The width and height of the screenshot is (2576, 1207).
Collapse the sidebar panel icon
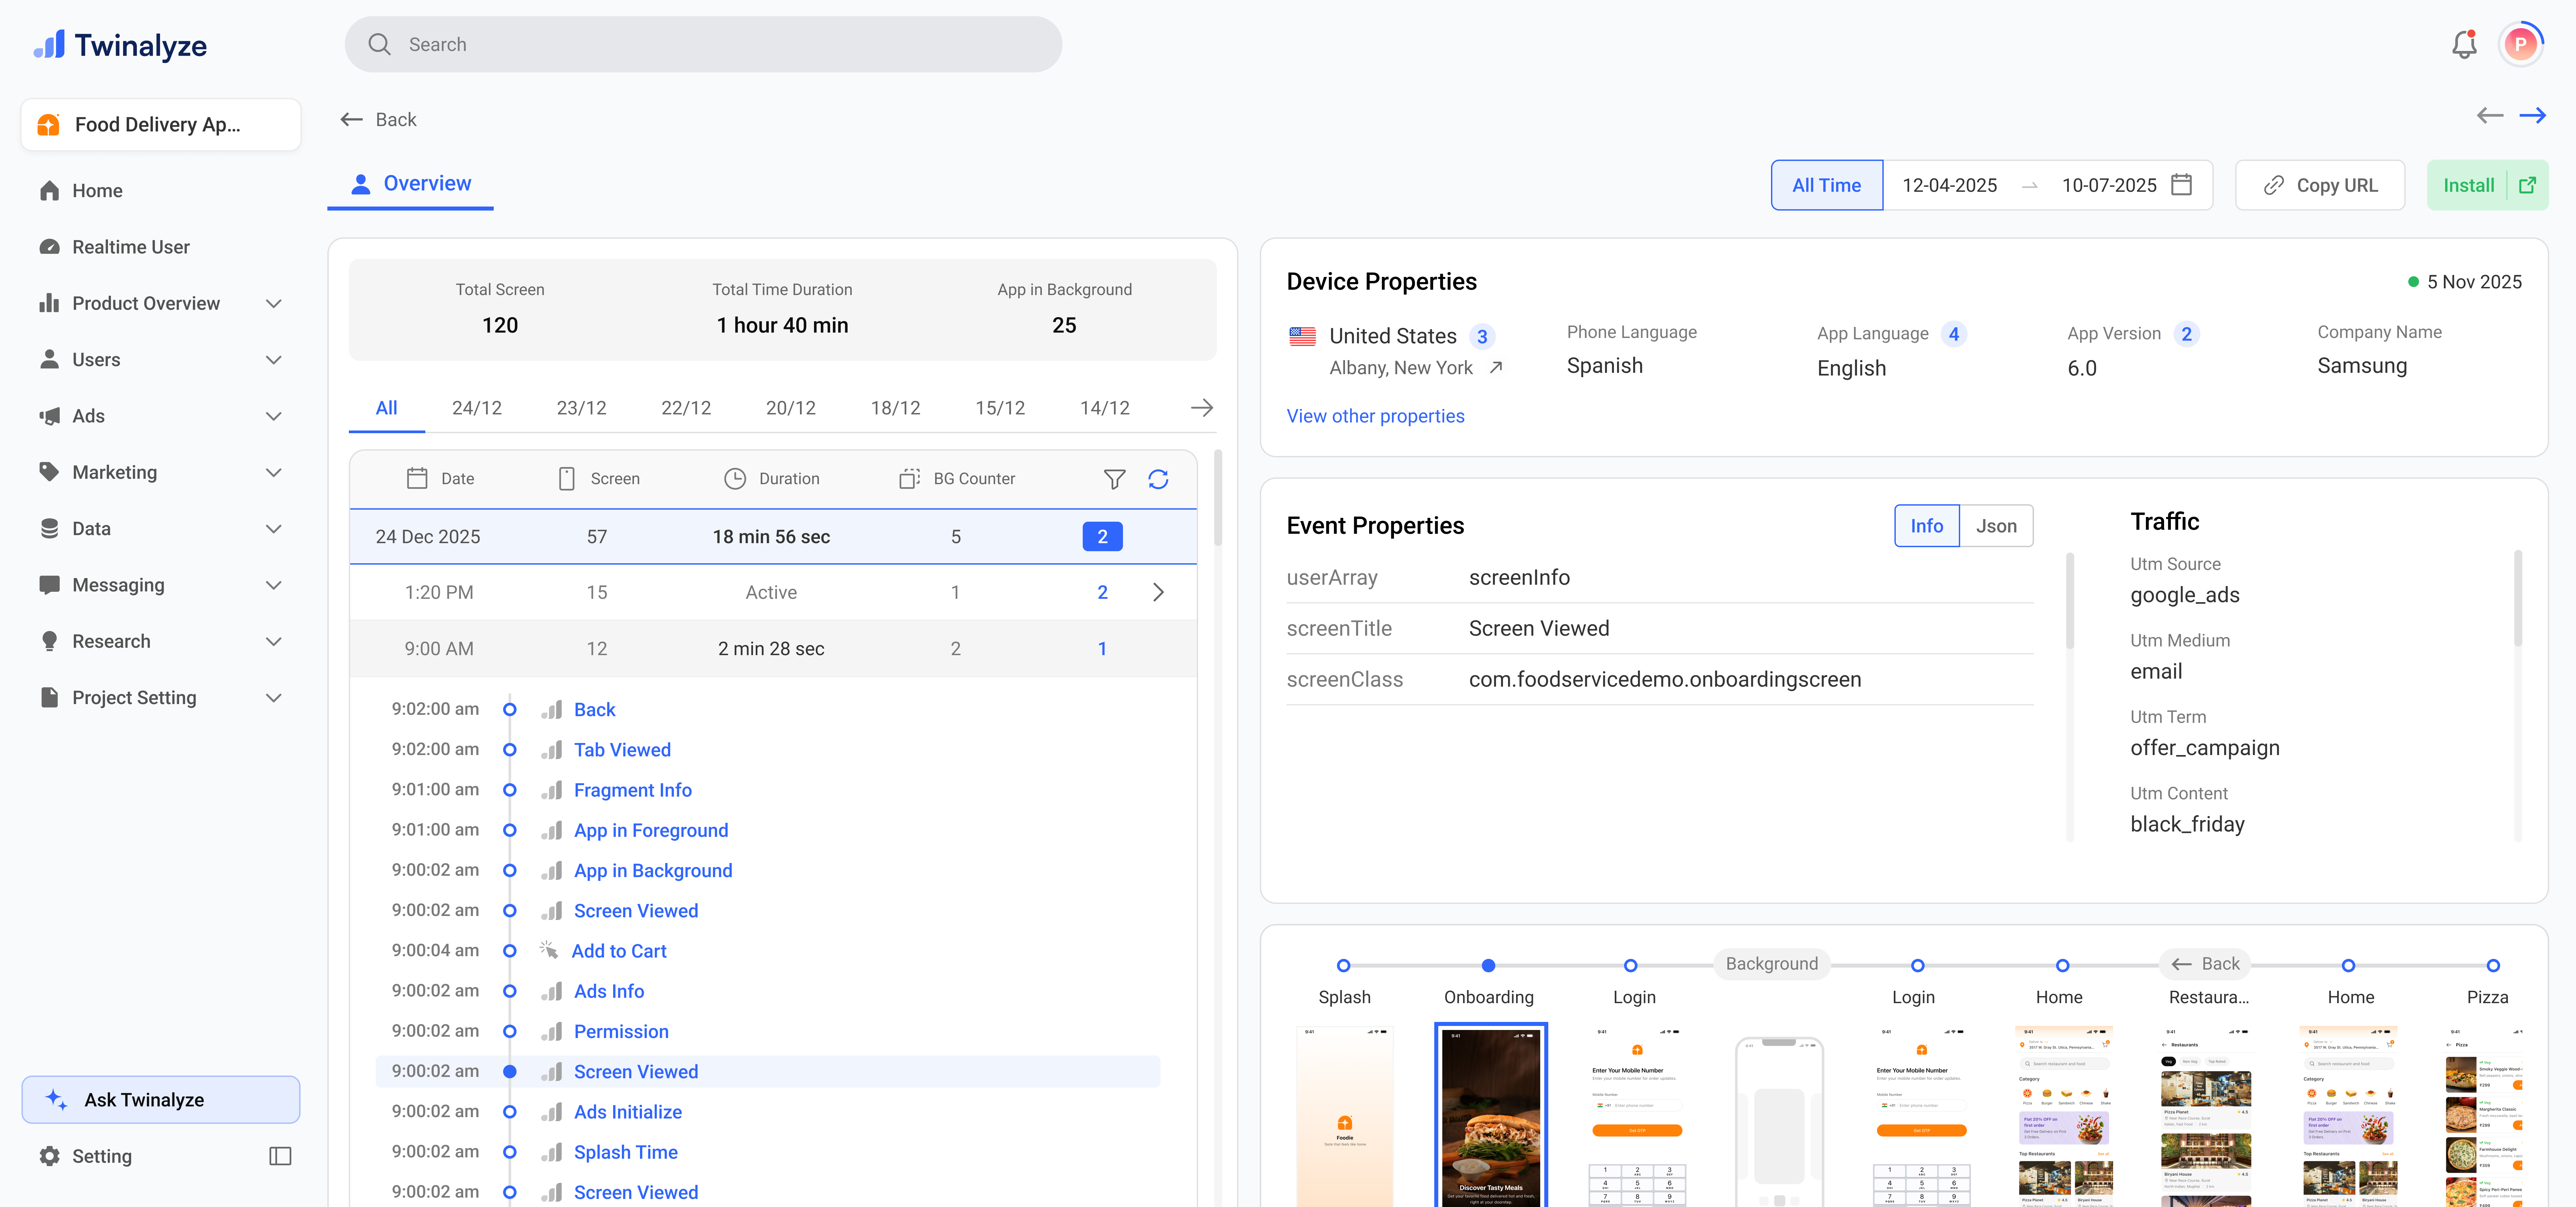(280, 1156)
